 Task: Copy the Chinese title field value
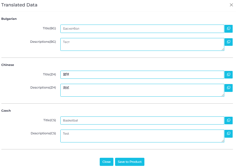point(228,75)
